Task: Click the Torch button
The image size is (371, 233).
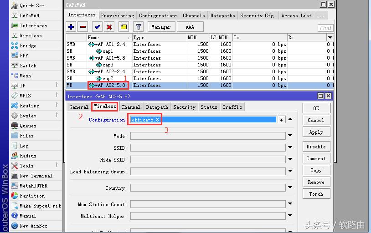Action: [316, 194]
